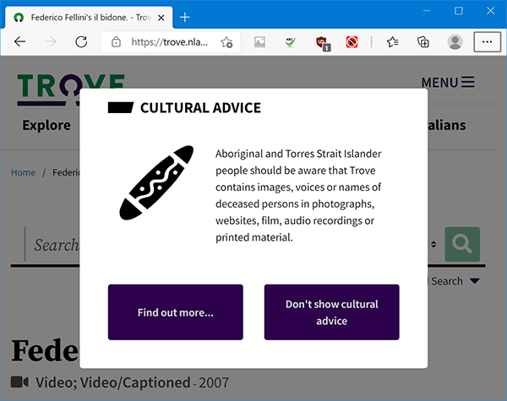Reload the page with the refresh icon
507x401 pixels.
point(81,41)
